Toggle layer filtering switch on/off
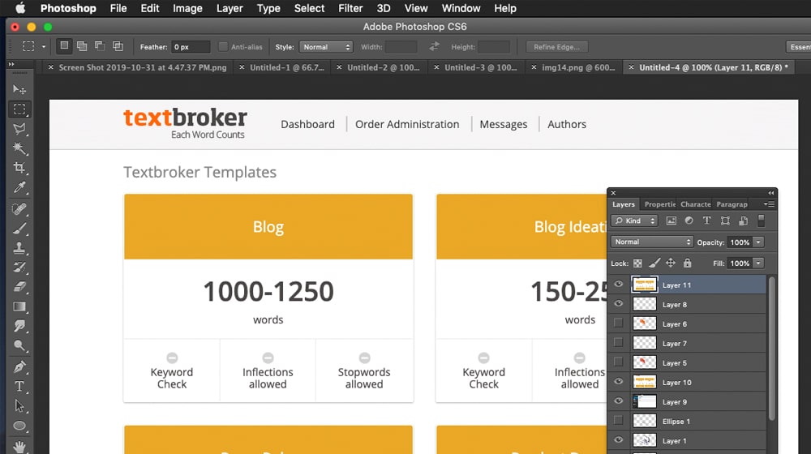 tap(762, 221)
